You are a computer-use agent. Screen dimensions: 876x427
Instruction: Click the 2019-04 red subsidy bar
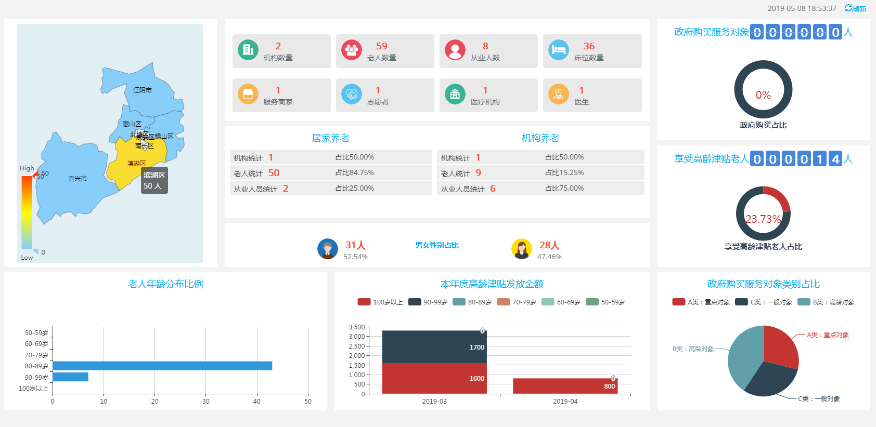[565, 386]
